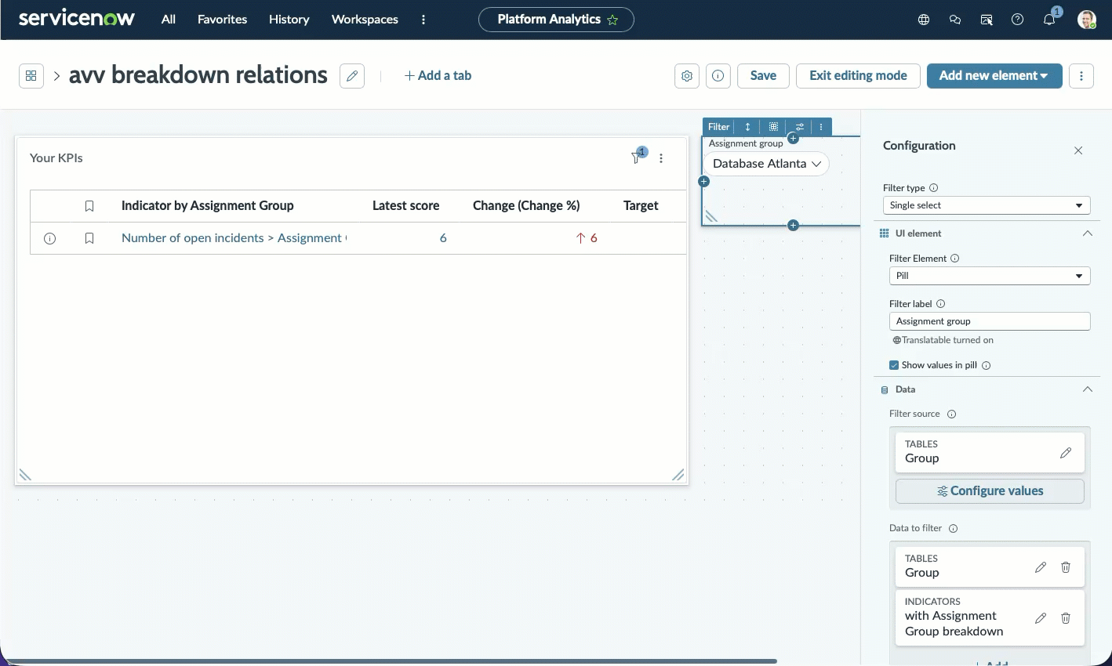1112x666 pixels.
Task: Collapse the UI element section
Action: (x=1087, y=233)
